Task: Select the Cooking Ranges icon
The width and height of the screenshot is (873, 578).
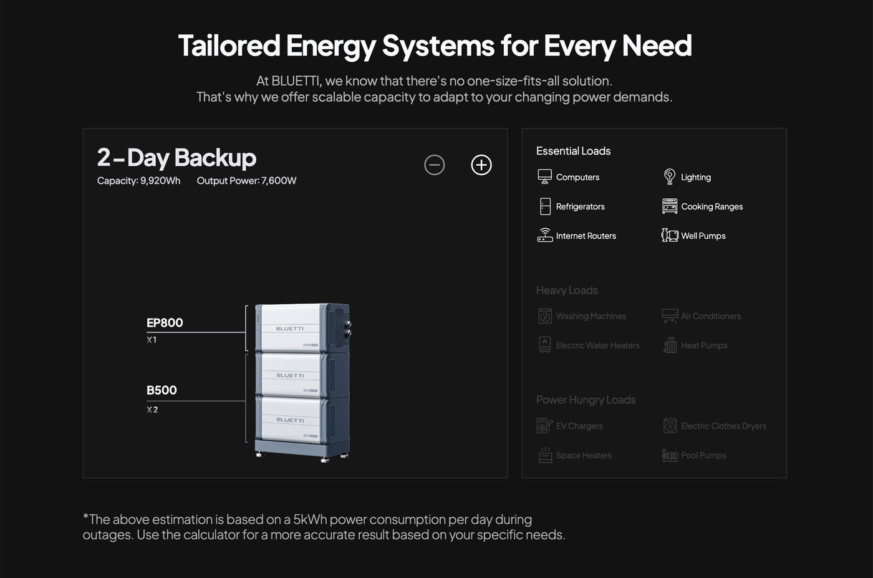Action: coord(669,206)
